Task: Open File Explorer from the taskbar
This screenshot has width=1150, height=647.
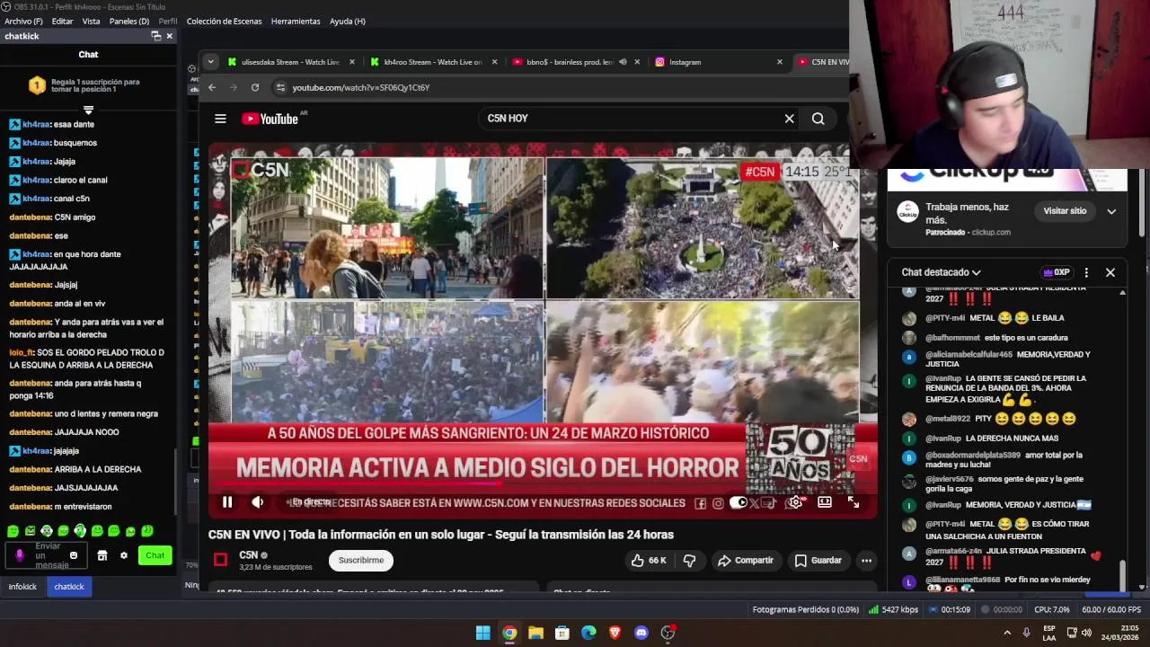Action: coord(535,633)
